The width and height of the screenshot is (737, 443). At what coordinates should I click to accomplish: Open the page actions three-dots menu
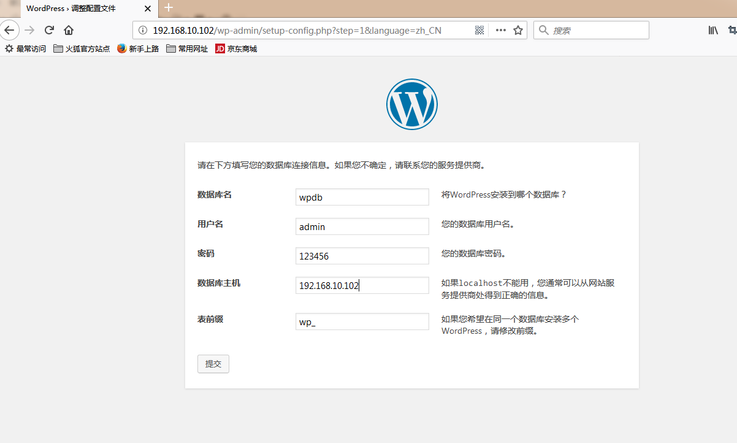(501, 30)
